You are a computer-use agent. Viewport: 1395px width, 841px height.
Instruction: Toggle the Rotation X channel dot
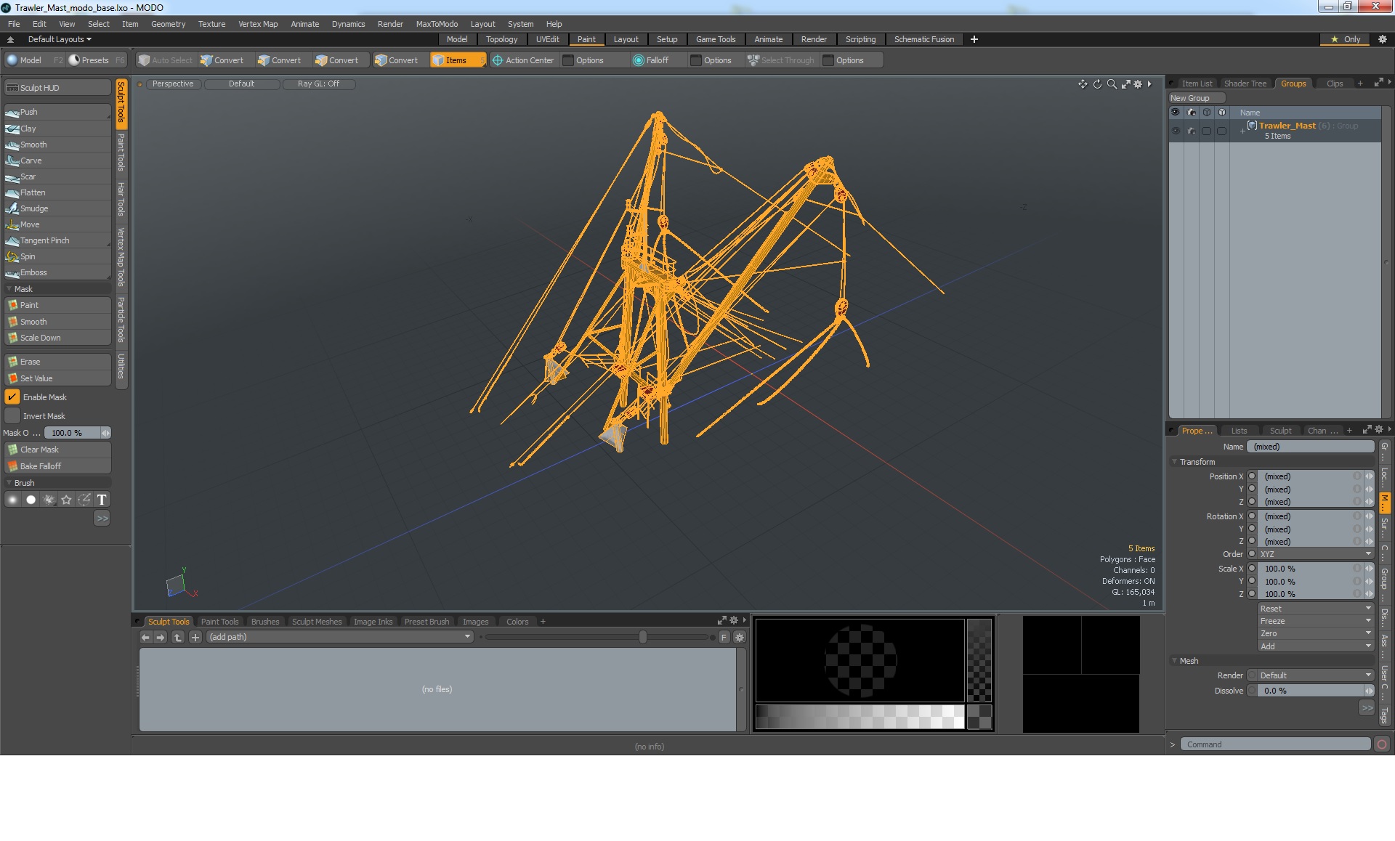click(x=1252, y=516)
